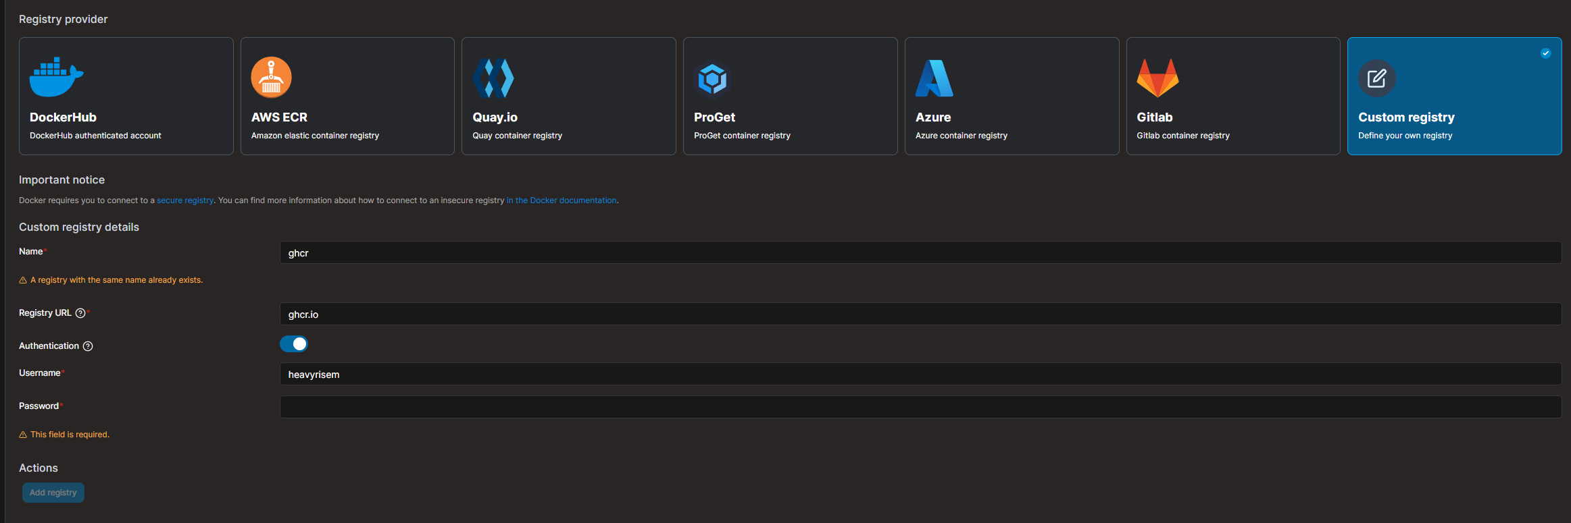
Task: Click the Authentication help icon
Action: [88, 346]
